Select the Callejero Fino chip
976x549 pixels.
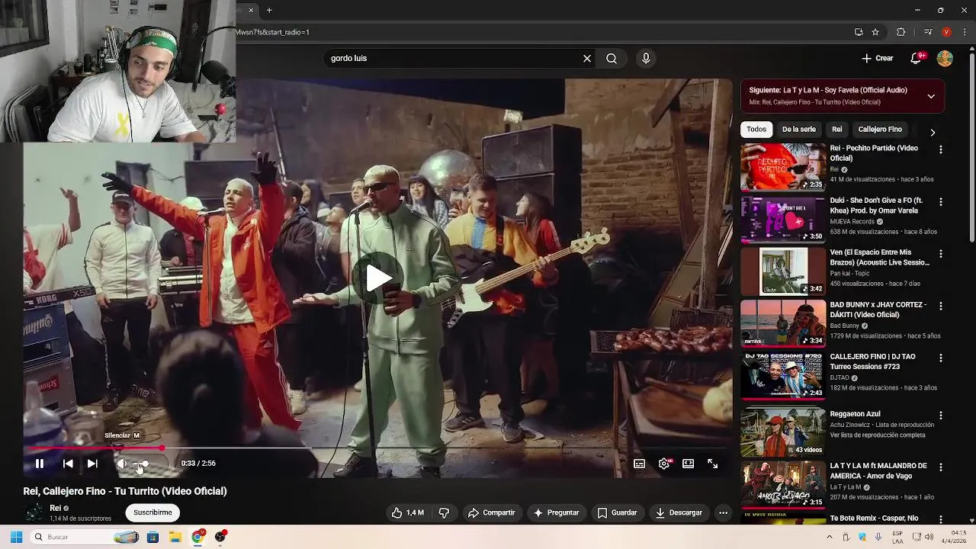880,130
